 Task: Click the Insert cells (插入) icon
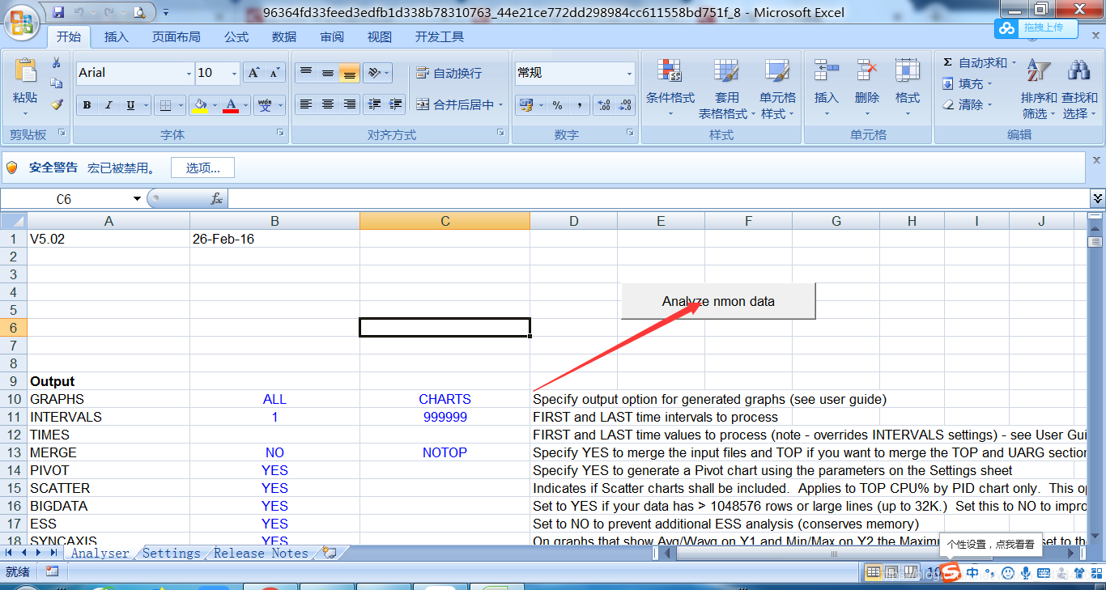[x=827, y=70]
